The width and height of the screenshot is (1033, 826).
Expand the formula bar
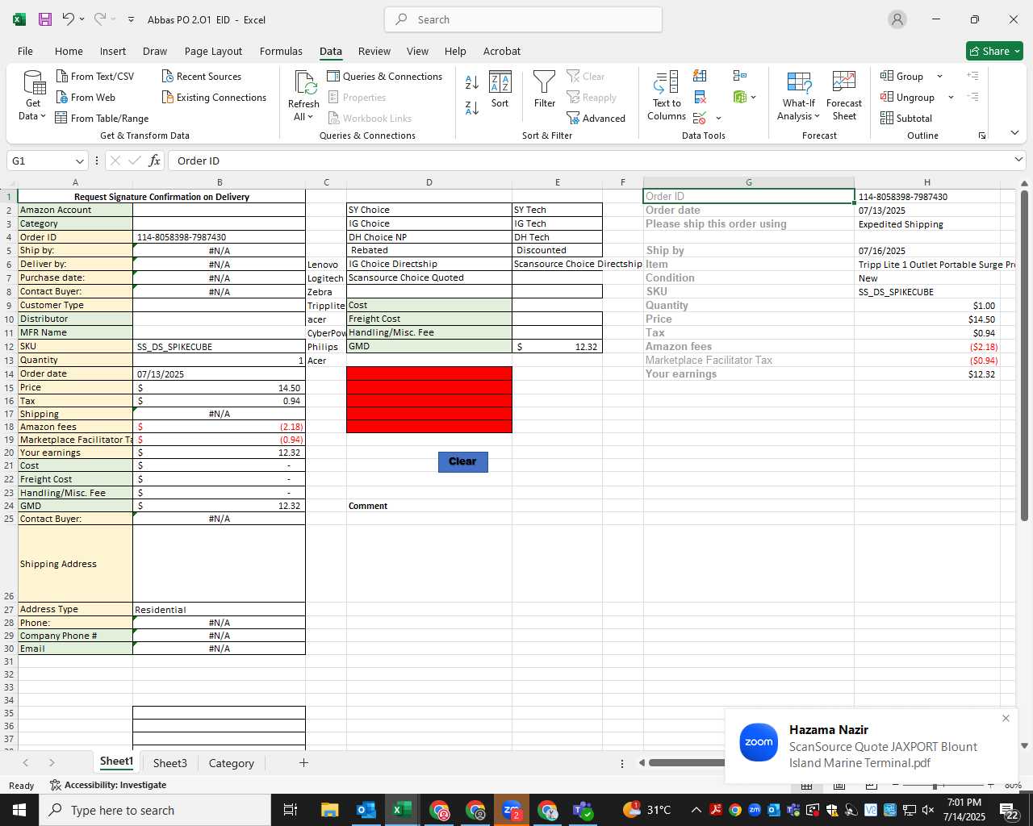click(1018, 161)
